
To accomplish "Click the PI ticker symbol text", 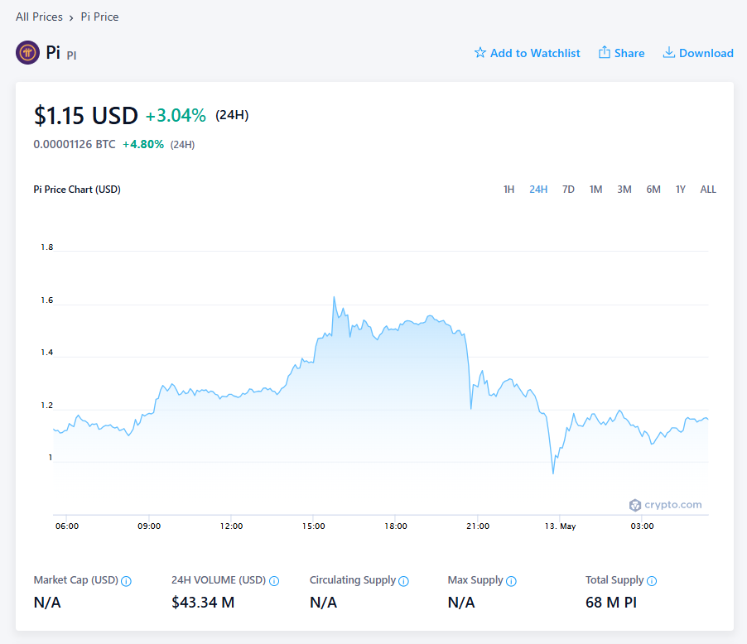I will pos(71,55).
